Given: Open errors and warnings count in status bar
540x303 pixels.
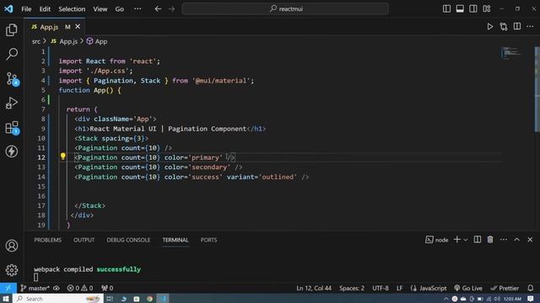Looking at the screenshot, I should point(80,288).
